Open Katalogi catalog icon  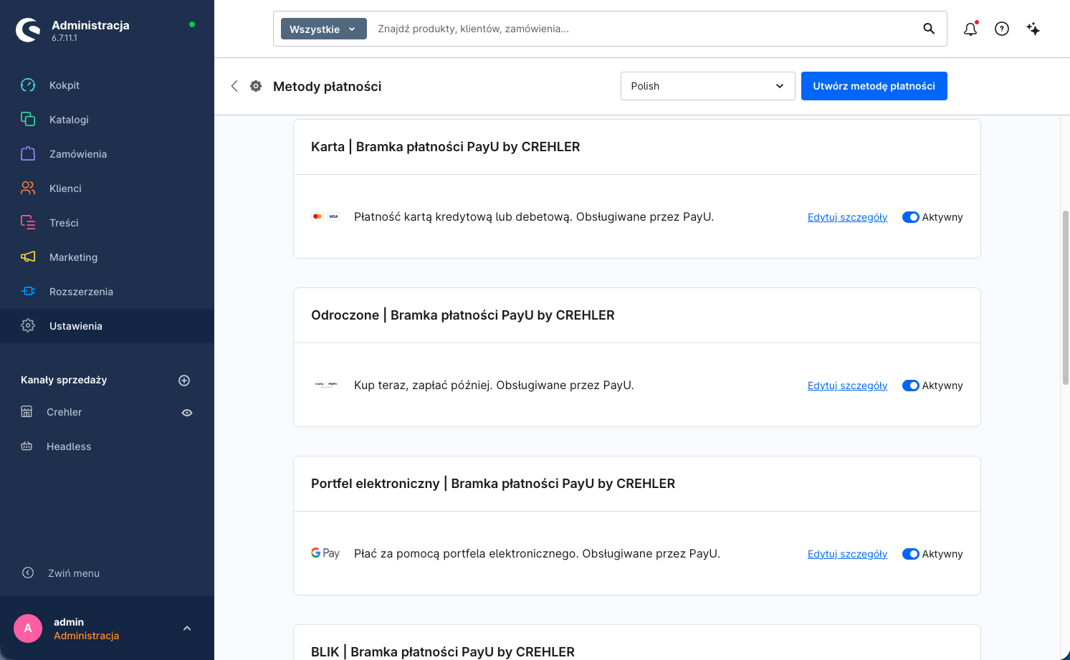[28, 119]
